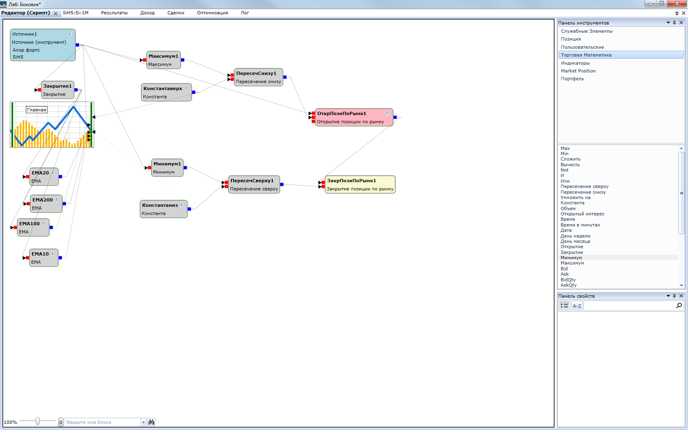Select the Главная chart panel thumbnail
688x430 pixels.
(x=52, y=124)
